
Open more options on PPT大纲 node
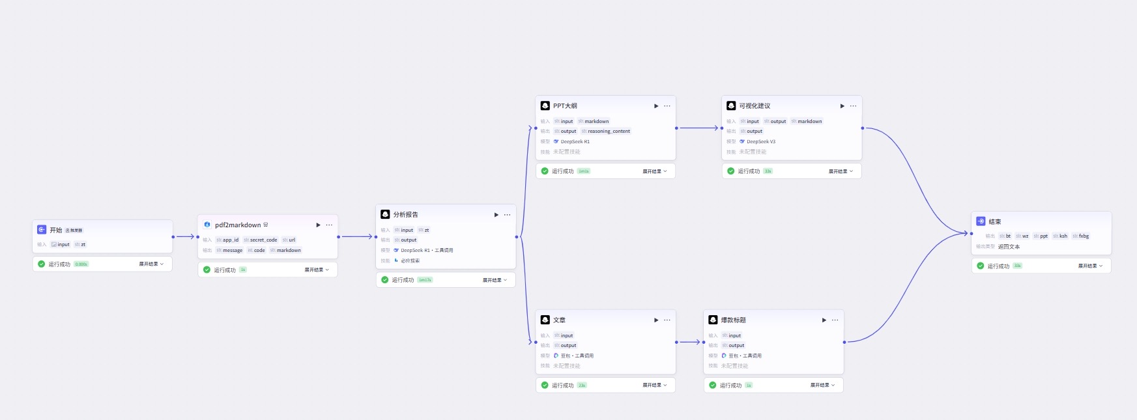point(667,106)
